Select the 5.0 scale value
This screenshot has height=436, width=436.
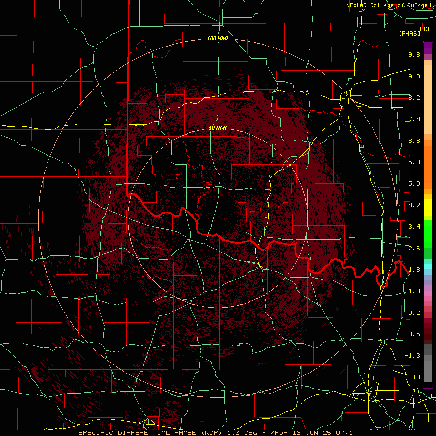tap(414, 184)
